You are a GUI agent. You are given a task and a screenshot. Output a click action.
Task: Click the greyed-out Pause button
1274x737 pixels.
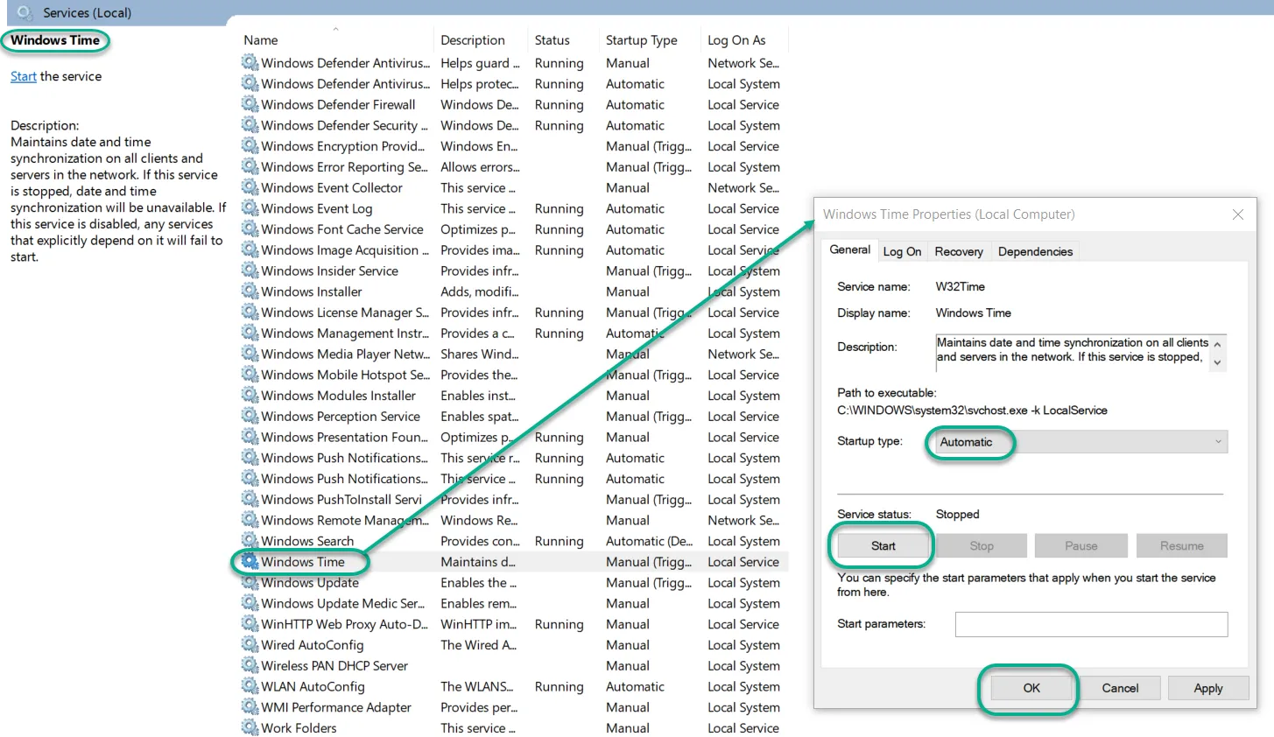pos(1080,545)
